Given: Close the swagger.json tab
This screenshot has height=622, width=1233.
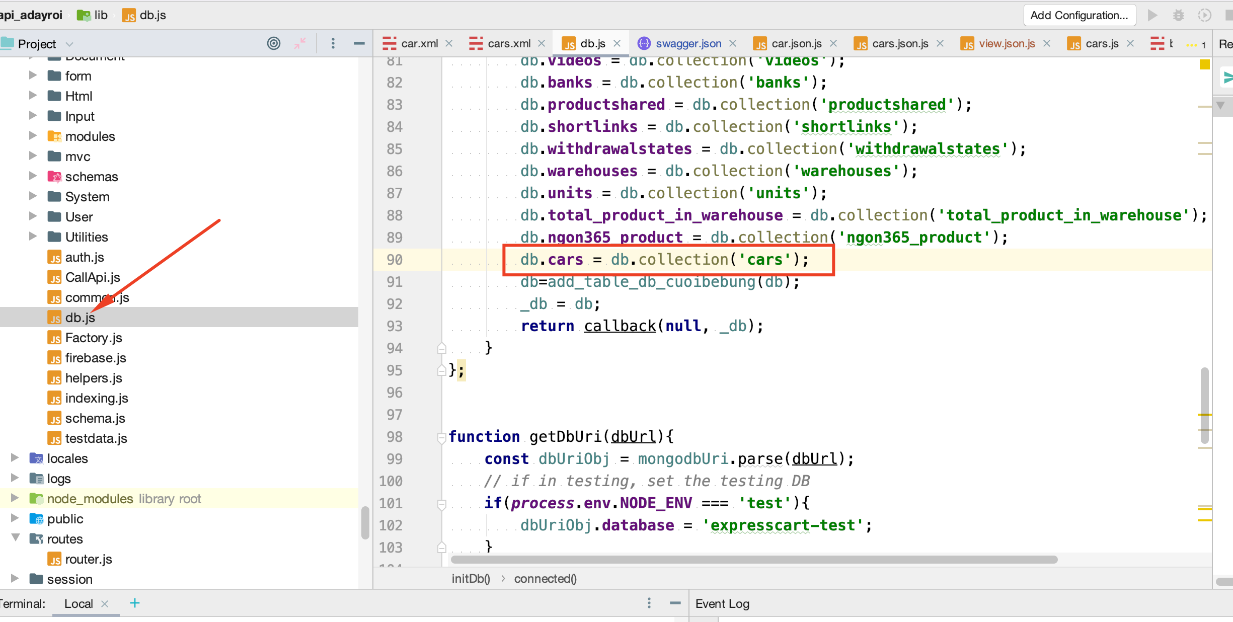Looking at the screenshot, I should (x=733, y=44).
